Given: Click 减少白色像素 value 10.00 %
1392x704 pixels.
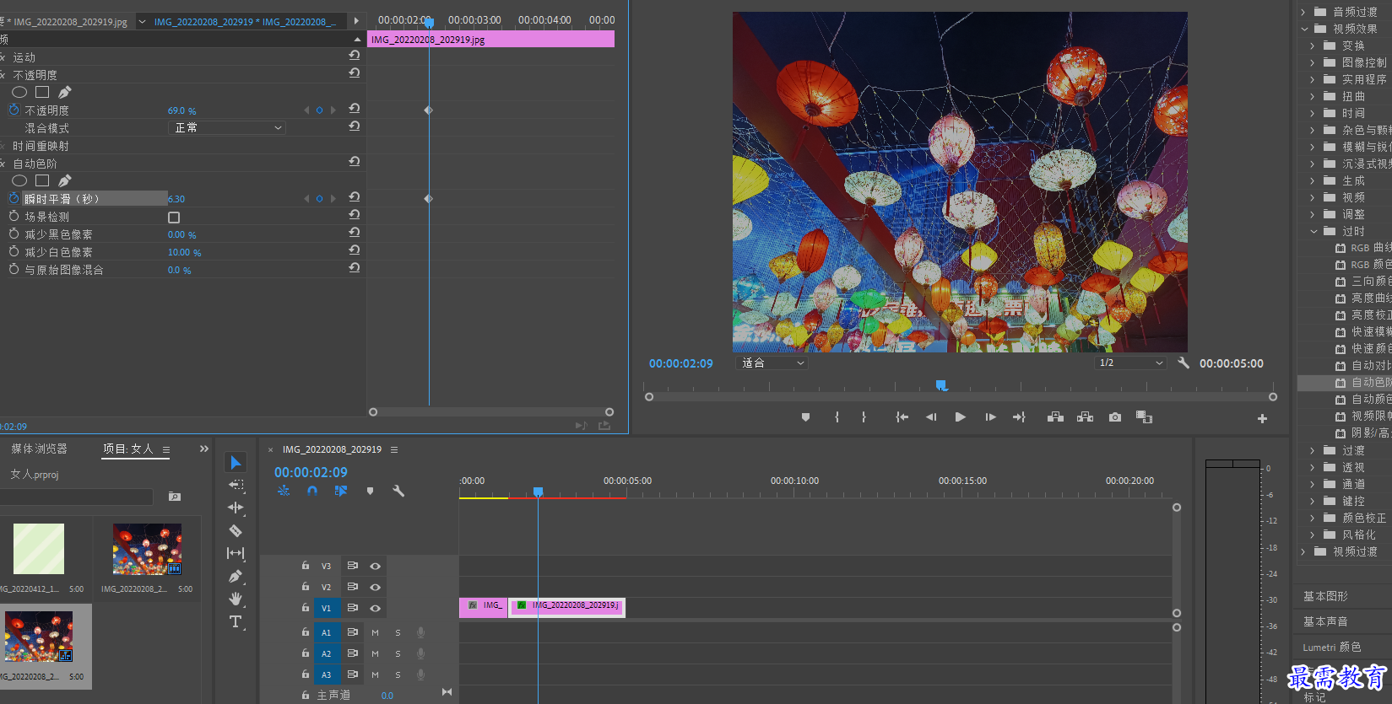Looking at the screenshot, I should tap(184, 252).
